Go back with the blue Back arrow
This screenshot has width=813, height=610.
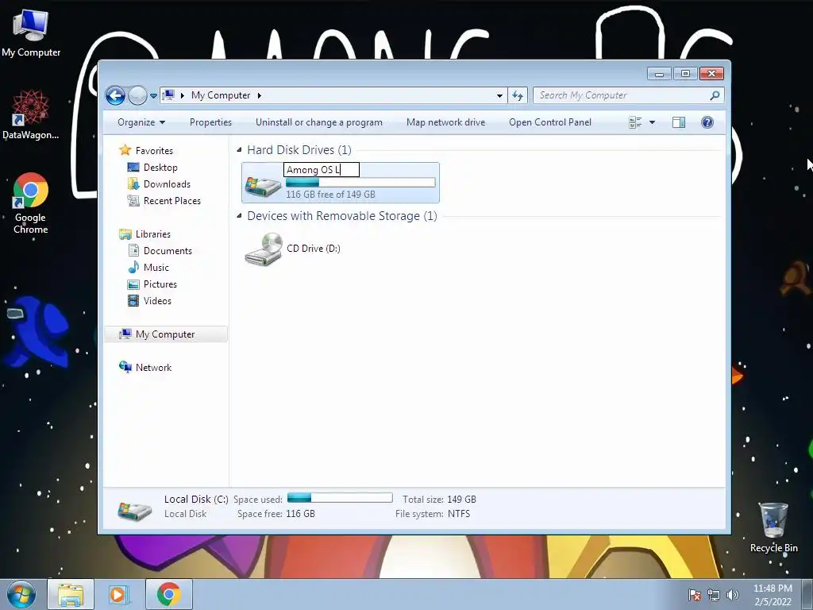(x=115, y=95)
